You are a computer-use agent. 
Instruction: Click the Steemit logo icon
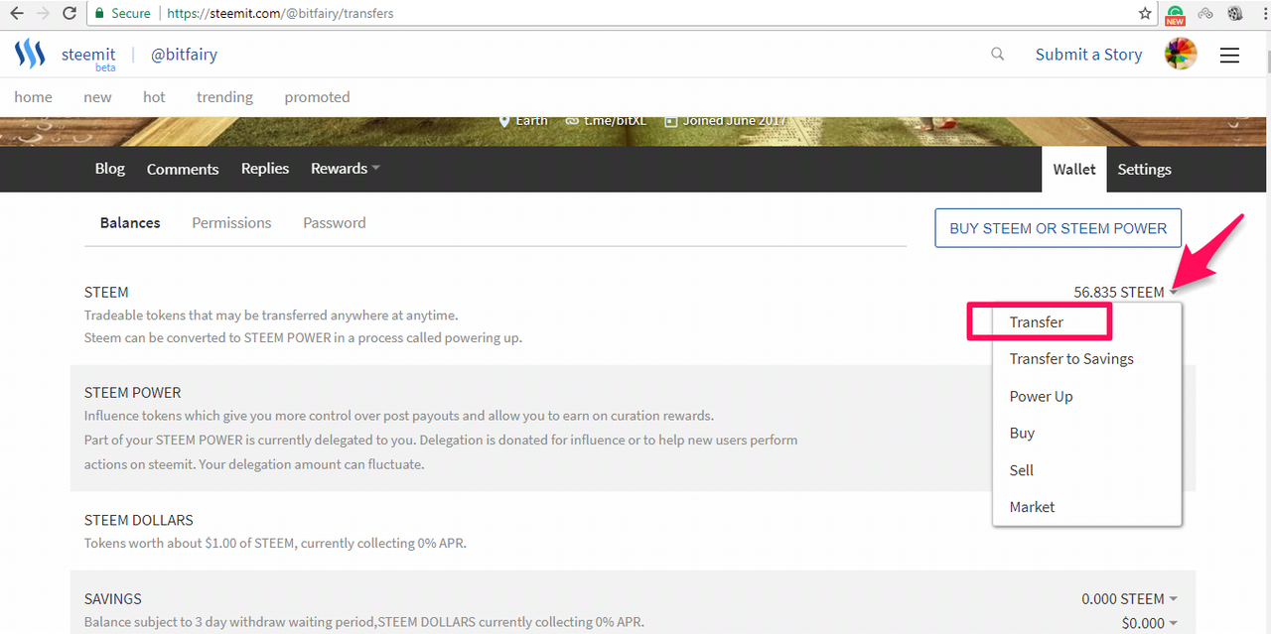point(31,54)
